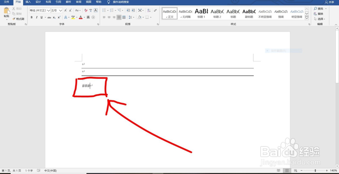Switch to the Insert (插入) tab
This screenshot has height=174, width=339.
[28, 2]
